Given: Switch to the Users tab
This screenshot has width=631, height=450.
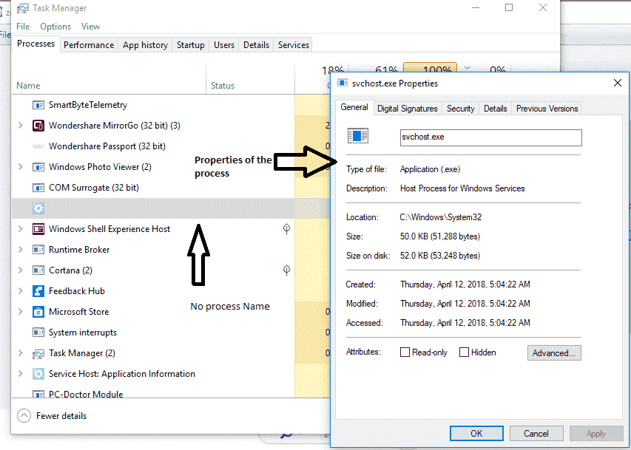Looking at the screenshot, I should [224, 45].
